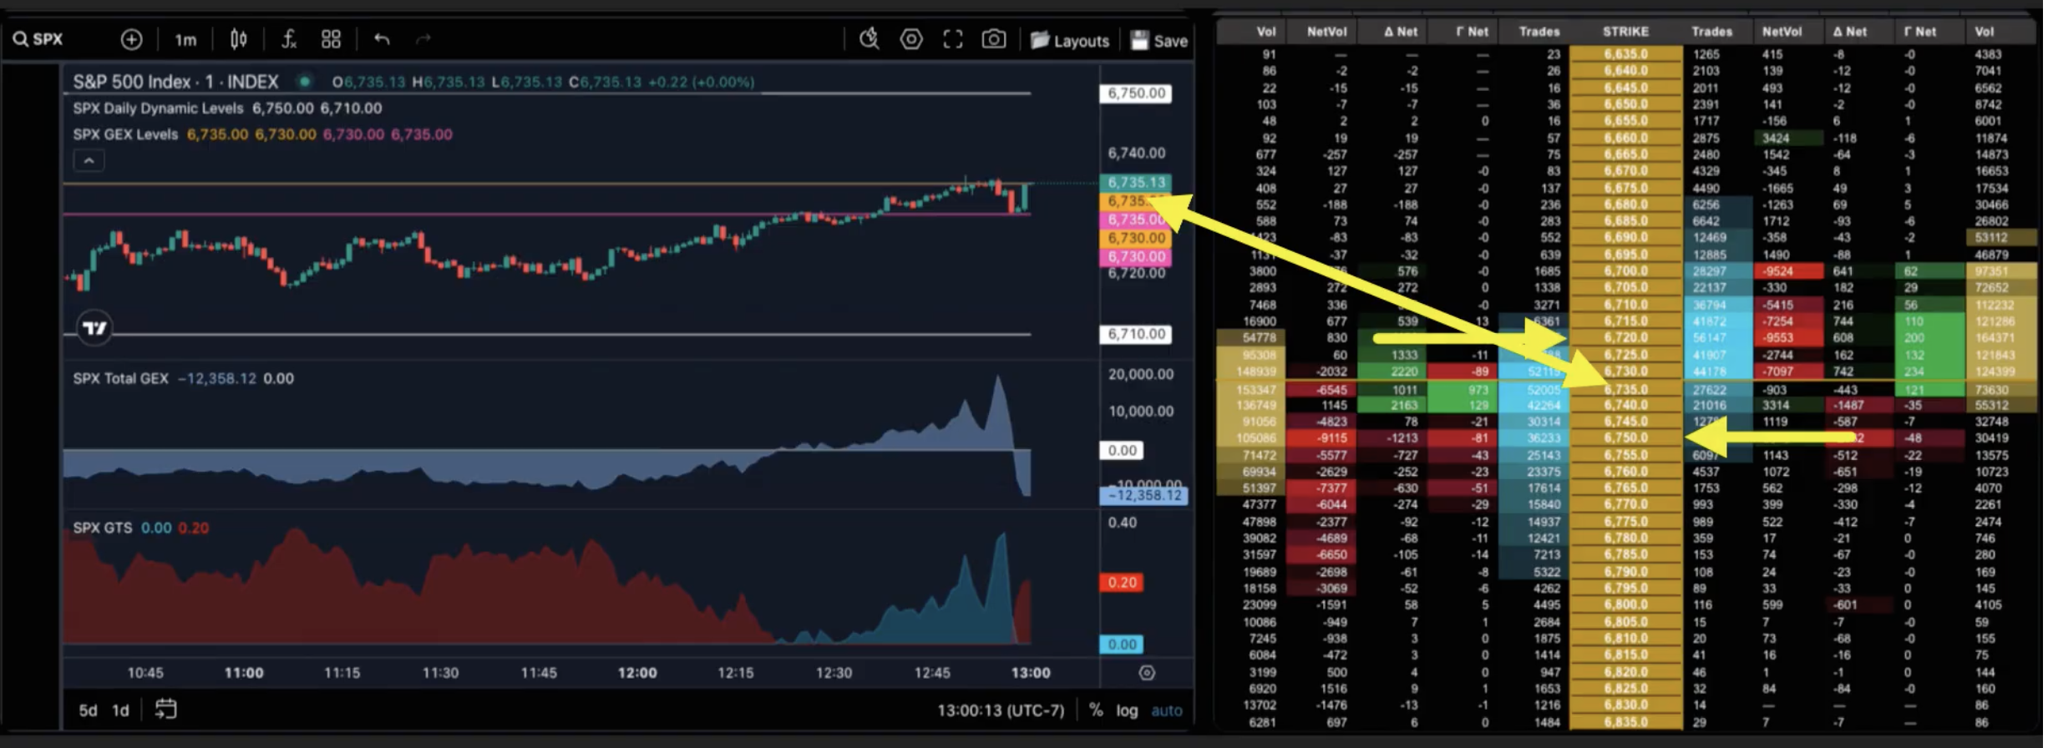Save the chart layout
The image size is (2048, 748).
click(x=1159, y=40)
